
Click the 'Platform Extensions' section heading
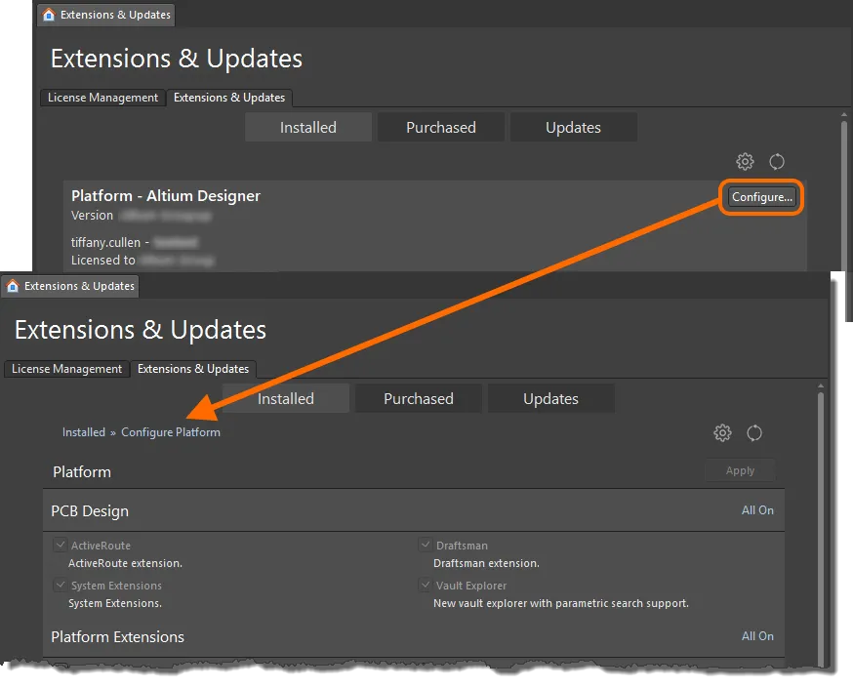[117, 637]
